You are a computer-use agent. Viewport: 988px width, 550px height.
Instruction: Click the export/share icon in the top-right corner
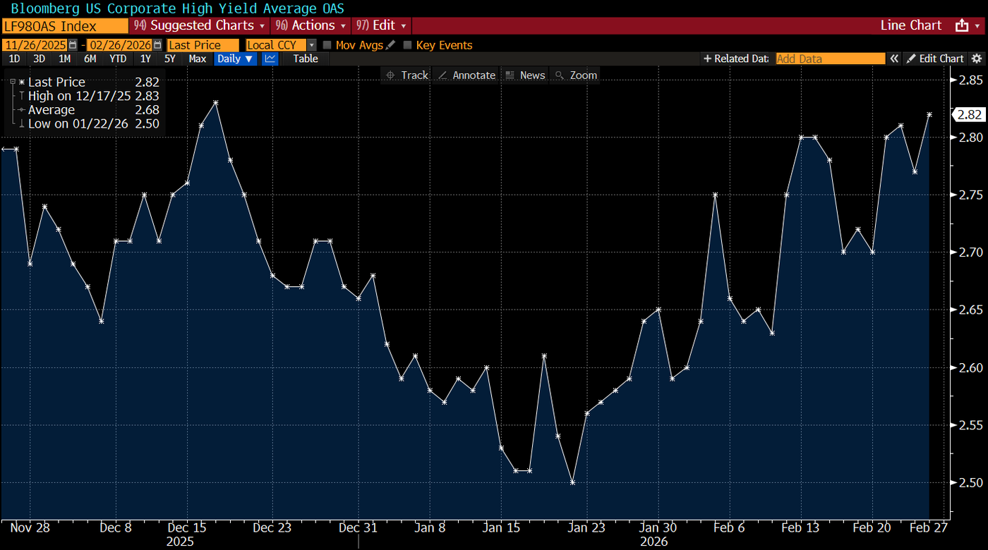pos(961,25)
